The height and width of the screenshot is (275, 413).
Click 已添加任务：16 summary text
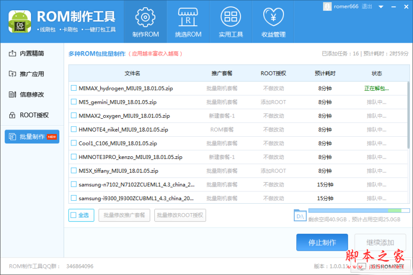tap(340, 54)
